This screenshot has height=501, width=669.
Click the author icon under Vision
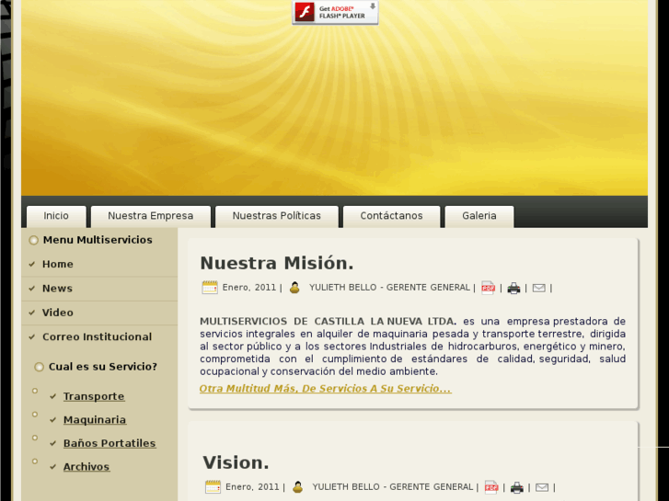(x=298, y=487)
